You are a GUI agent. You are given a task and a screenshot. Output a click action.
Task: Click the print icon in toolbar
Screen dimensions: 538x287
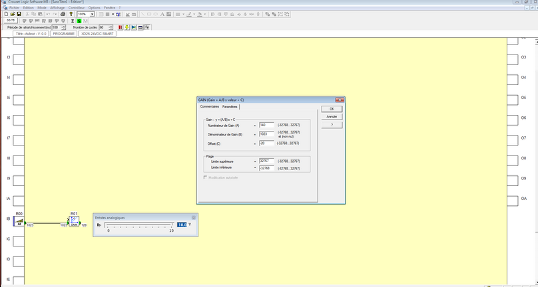(x=63, y=14)
